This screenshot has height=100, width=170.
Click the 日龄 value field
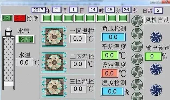point(158,11)
